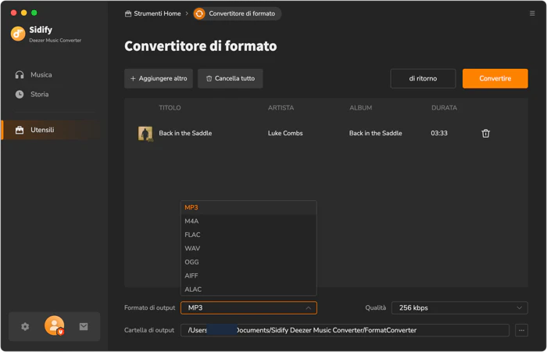Click the toolbox icon beside Utensili
Viewport: 547px width, 352px height.
click(20, 130)
